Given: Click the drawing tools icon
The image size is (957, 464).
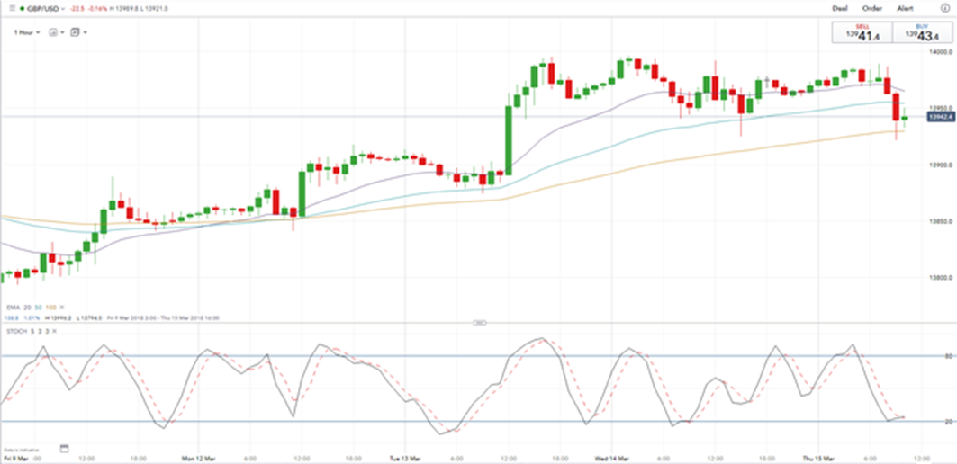Looking at the screenshot, I should point(75,32).
